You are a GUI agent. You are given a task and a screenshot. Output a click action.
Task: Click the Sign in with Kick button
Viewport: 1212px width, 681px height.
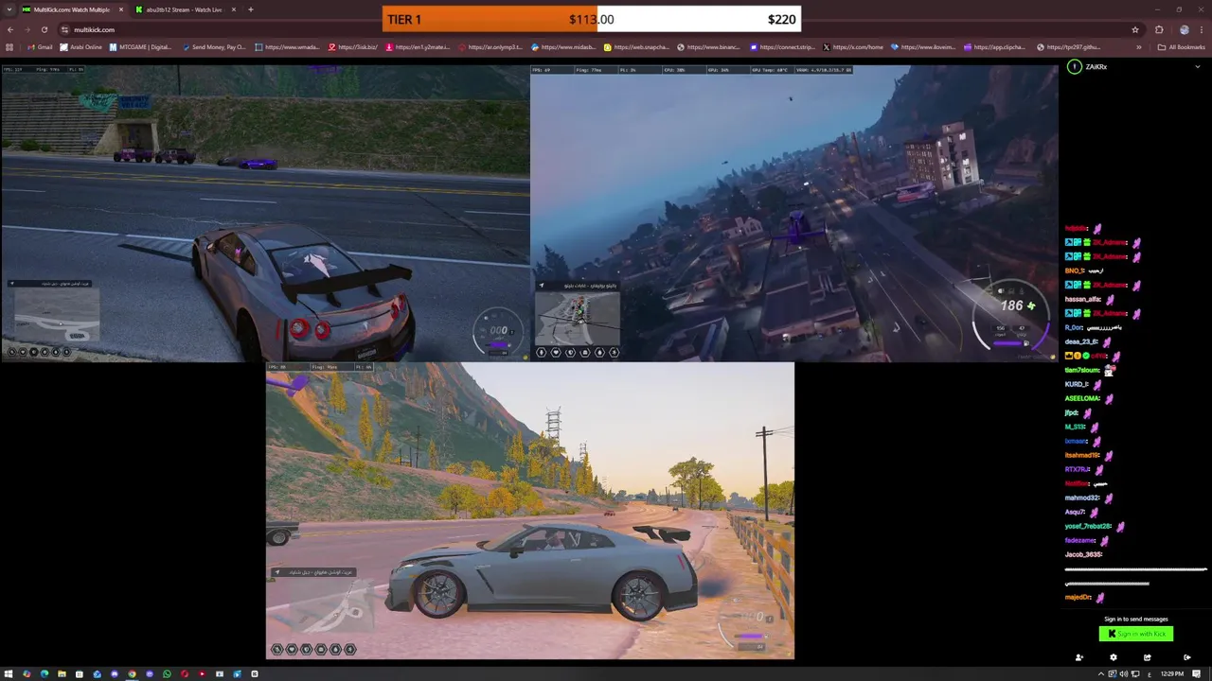[x=1136, y=634]
